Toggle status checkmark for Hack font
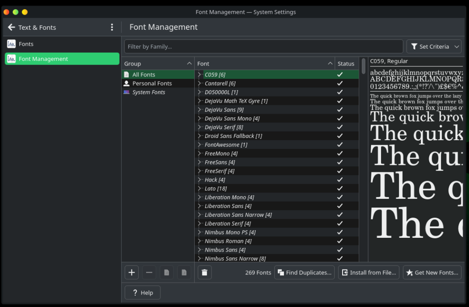The width and height of the screenshot is (469, 307). (340, 180)
